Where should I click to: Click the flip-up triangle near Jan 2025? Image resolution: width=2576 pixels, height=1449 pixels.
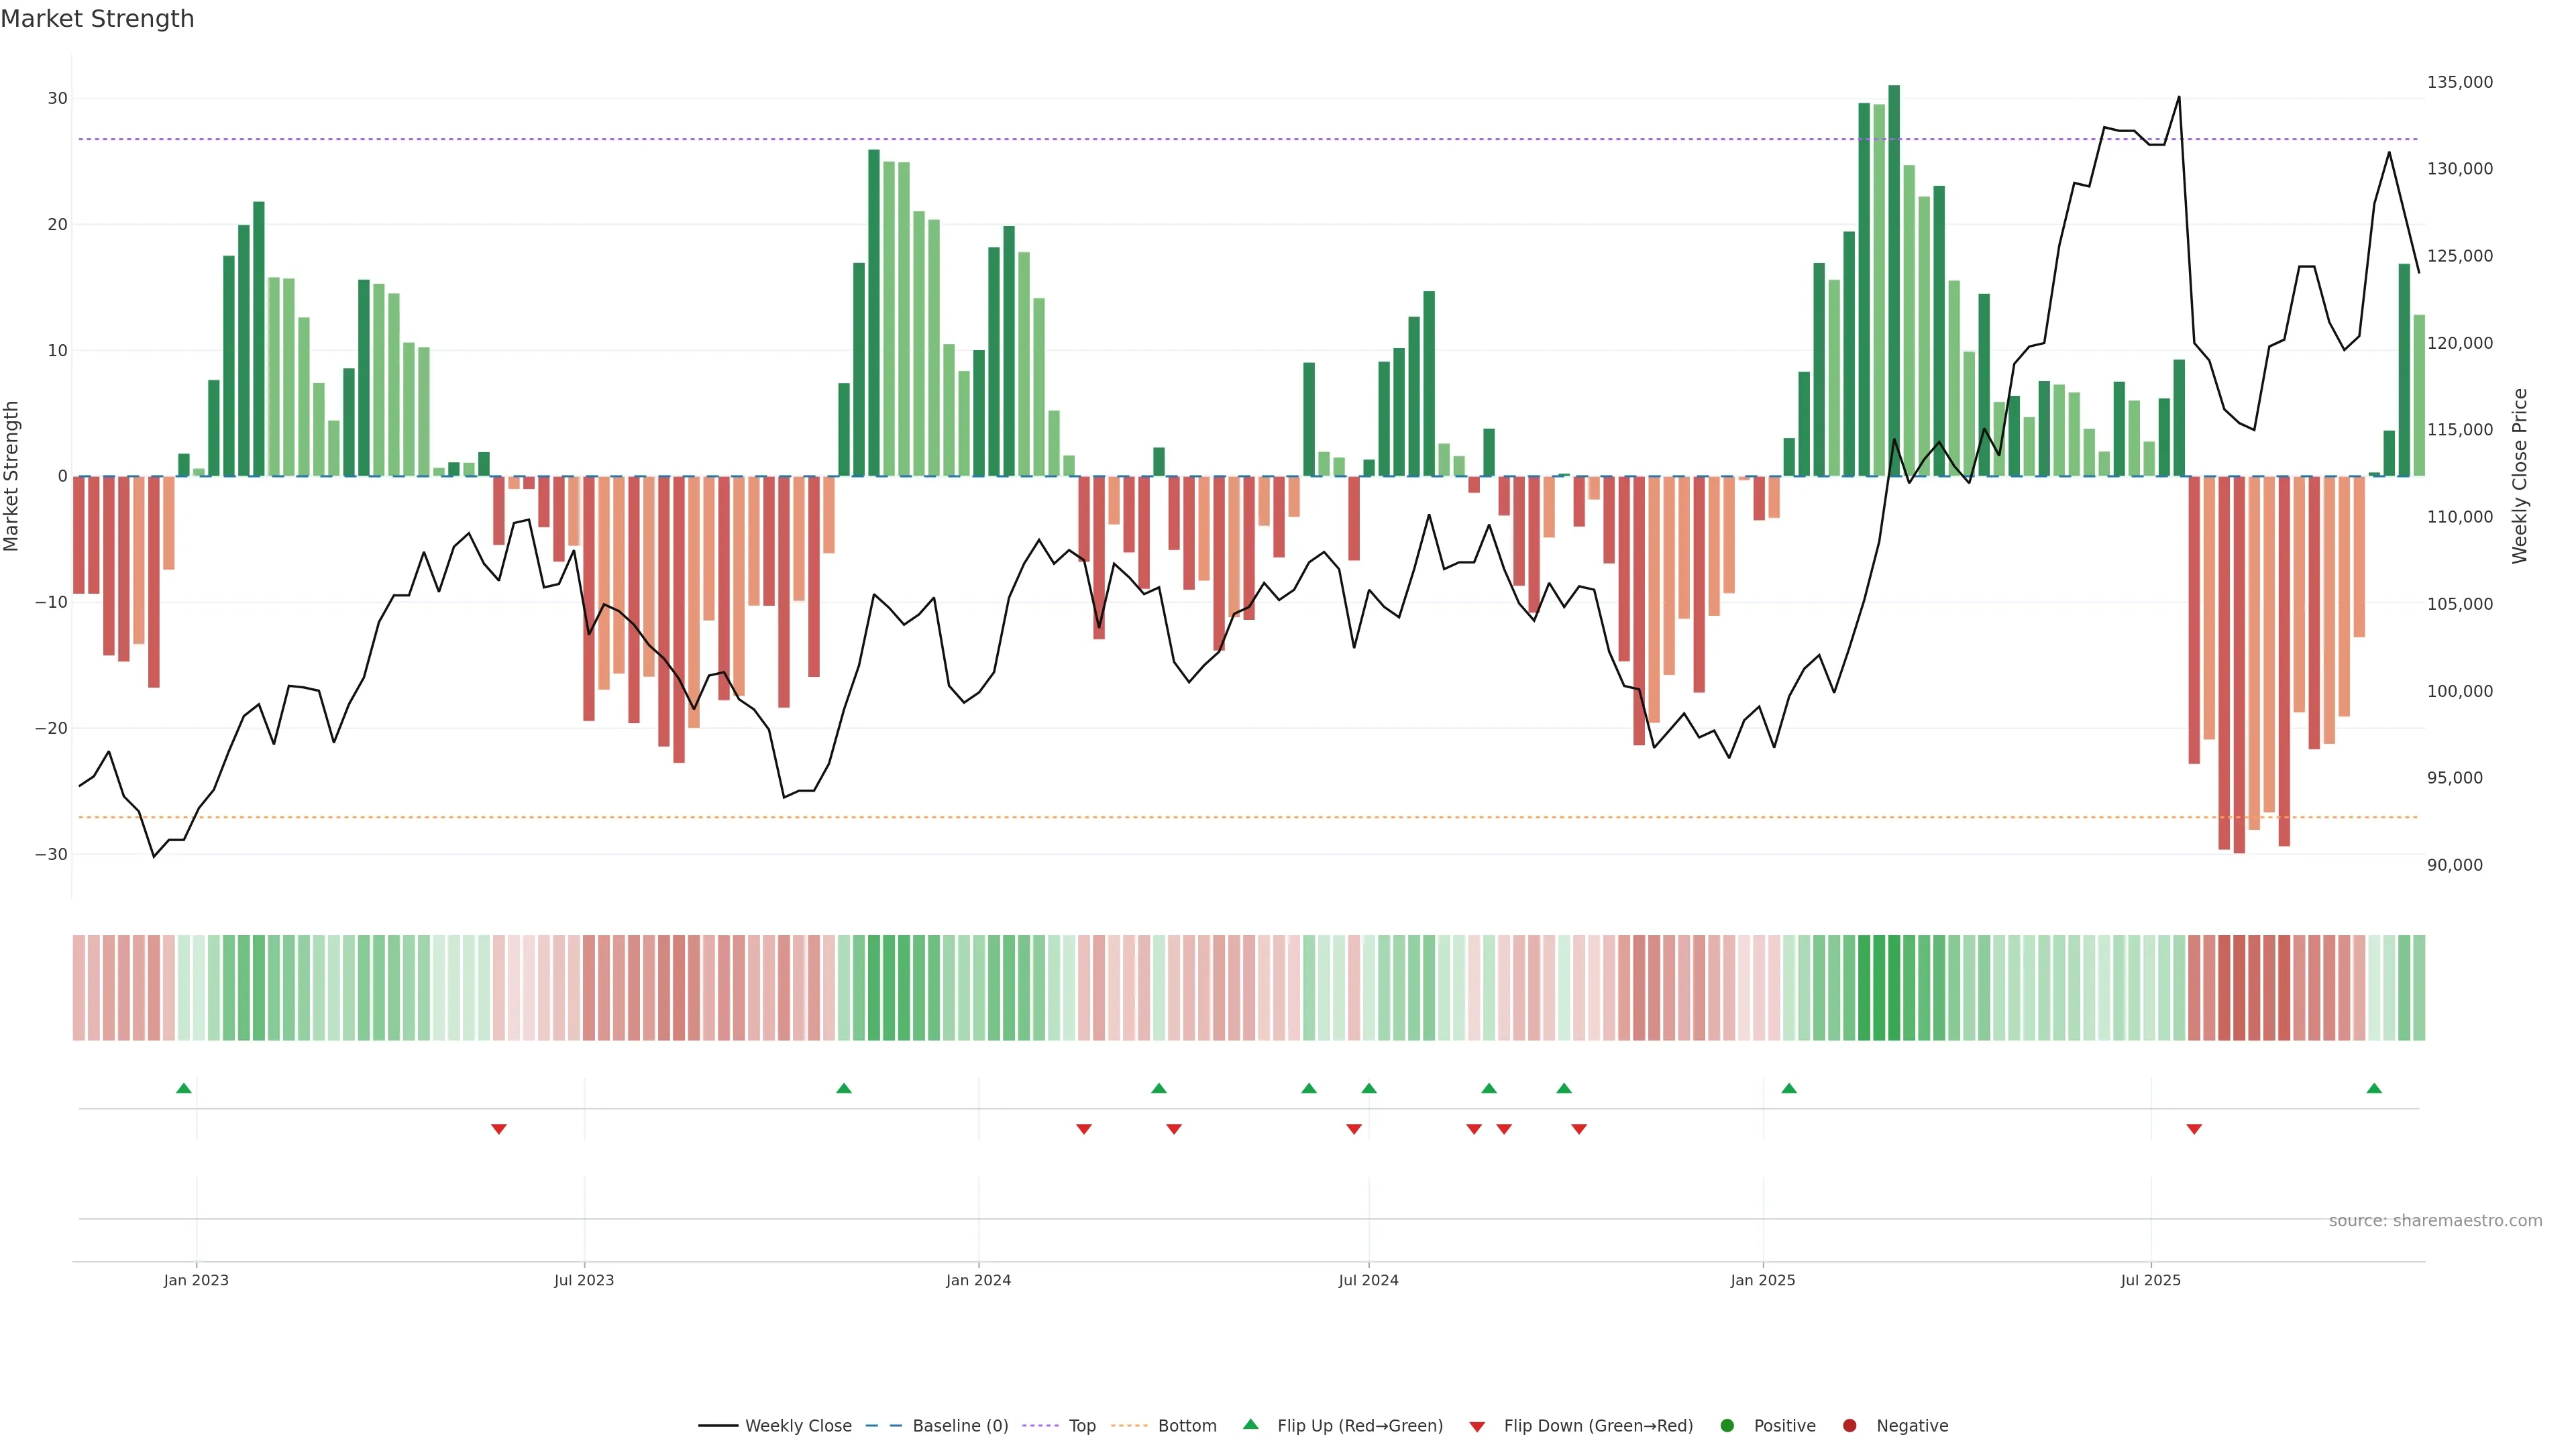1789,1088
